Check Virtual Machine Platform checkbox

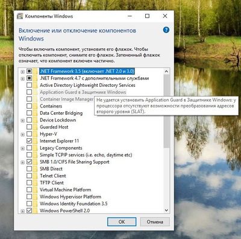pos(30,190)
